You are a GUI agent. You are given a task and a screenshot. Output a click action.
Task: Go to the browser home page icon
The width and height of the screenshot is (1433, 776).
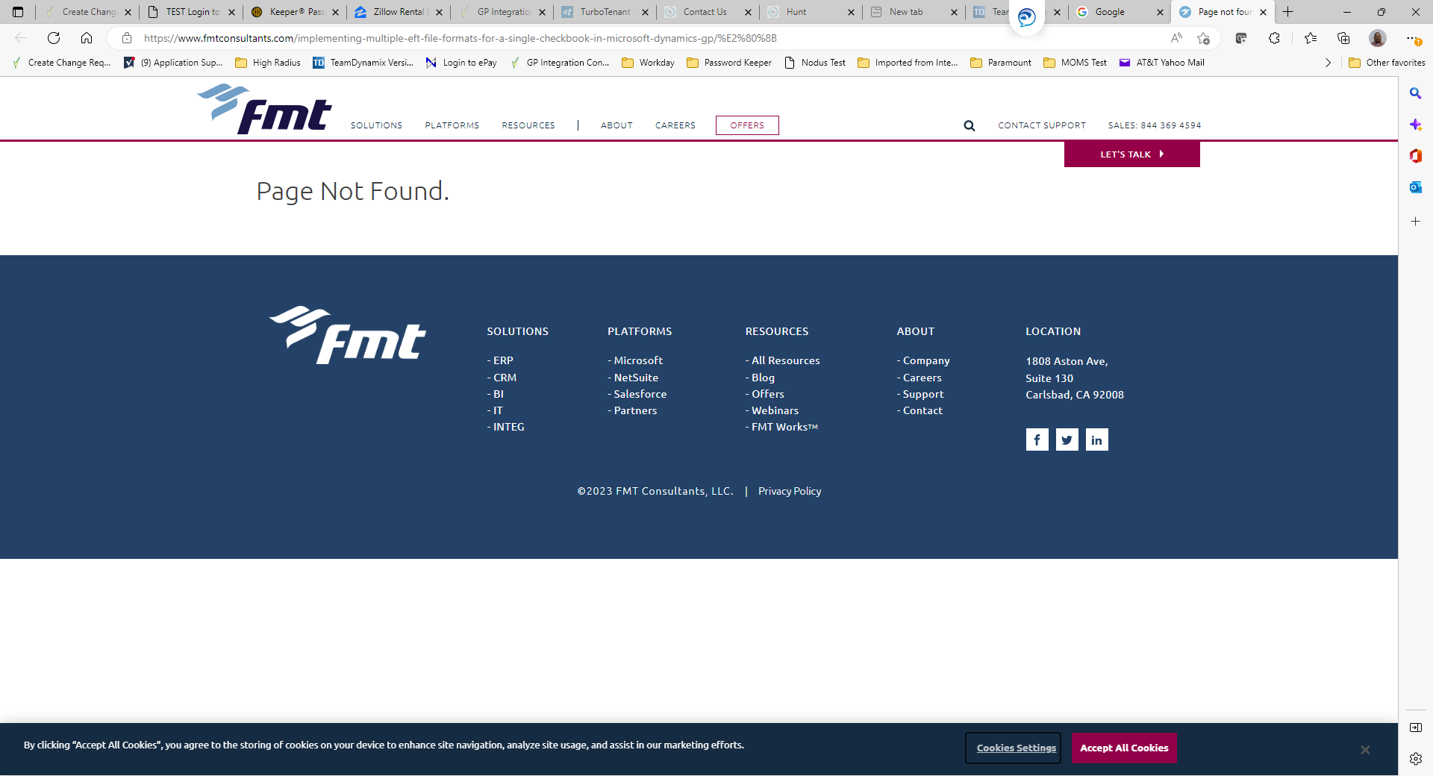pos(87,38)
